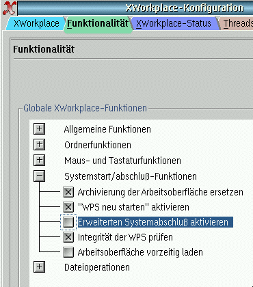This screenshot has height=287, width=253.
Task: Expand the Ordnerfunktionen tree node
Action: coord(40,145)
